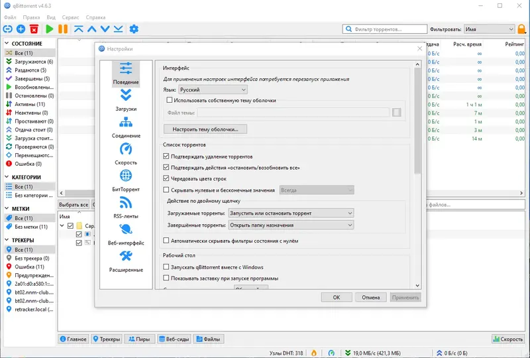Click the green resume play icon
This screenshot has height=358, width=530.
[x=49, y=29]
